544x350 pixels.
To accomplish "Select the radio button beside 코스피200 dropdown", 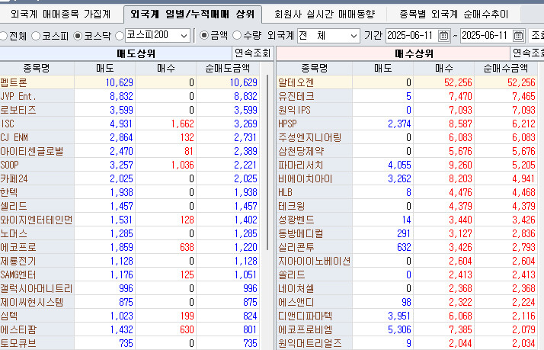I will 120,36.
